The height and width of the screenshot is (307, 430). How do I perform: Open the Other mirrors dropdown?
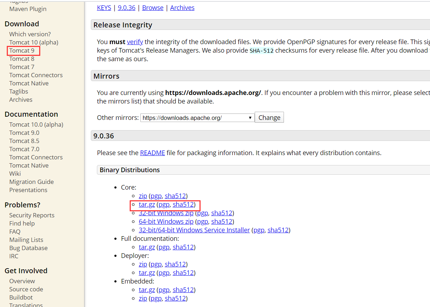197,118
